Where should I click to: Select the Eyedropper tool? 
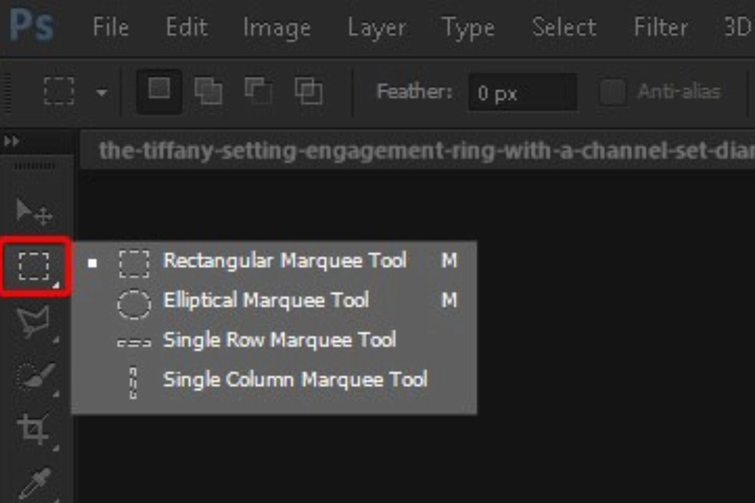tap(34, 483)
